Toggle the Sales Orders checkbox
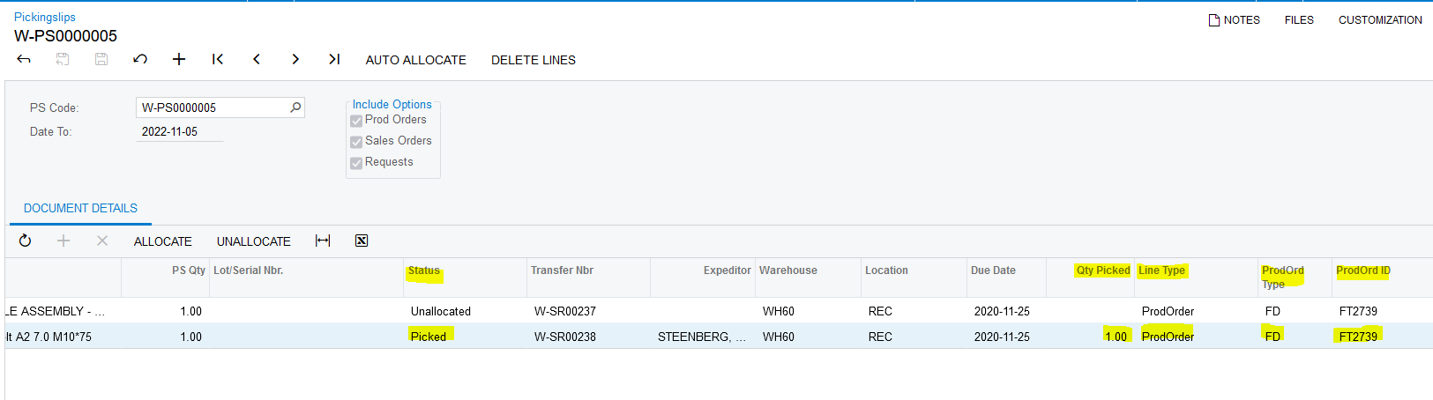The width and height of the screenshot is (1433, 400). 356,142
